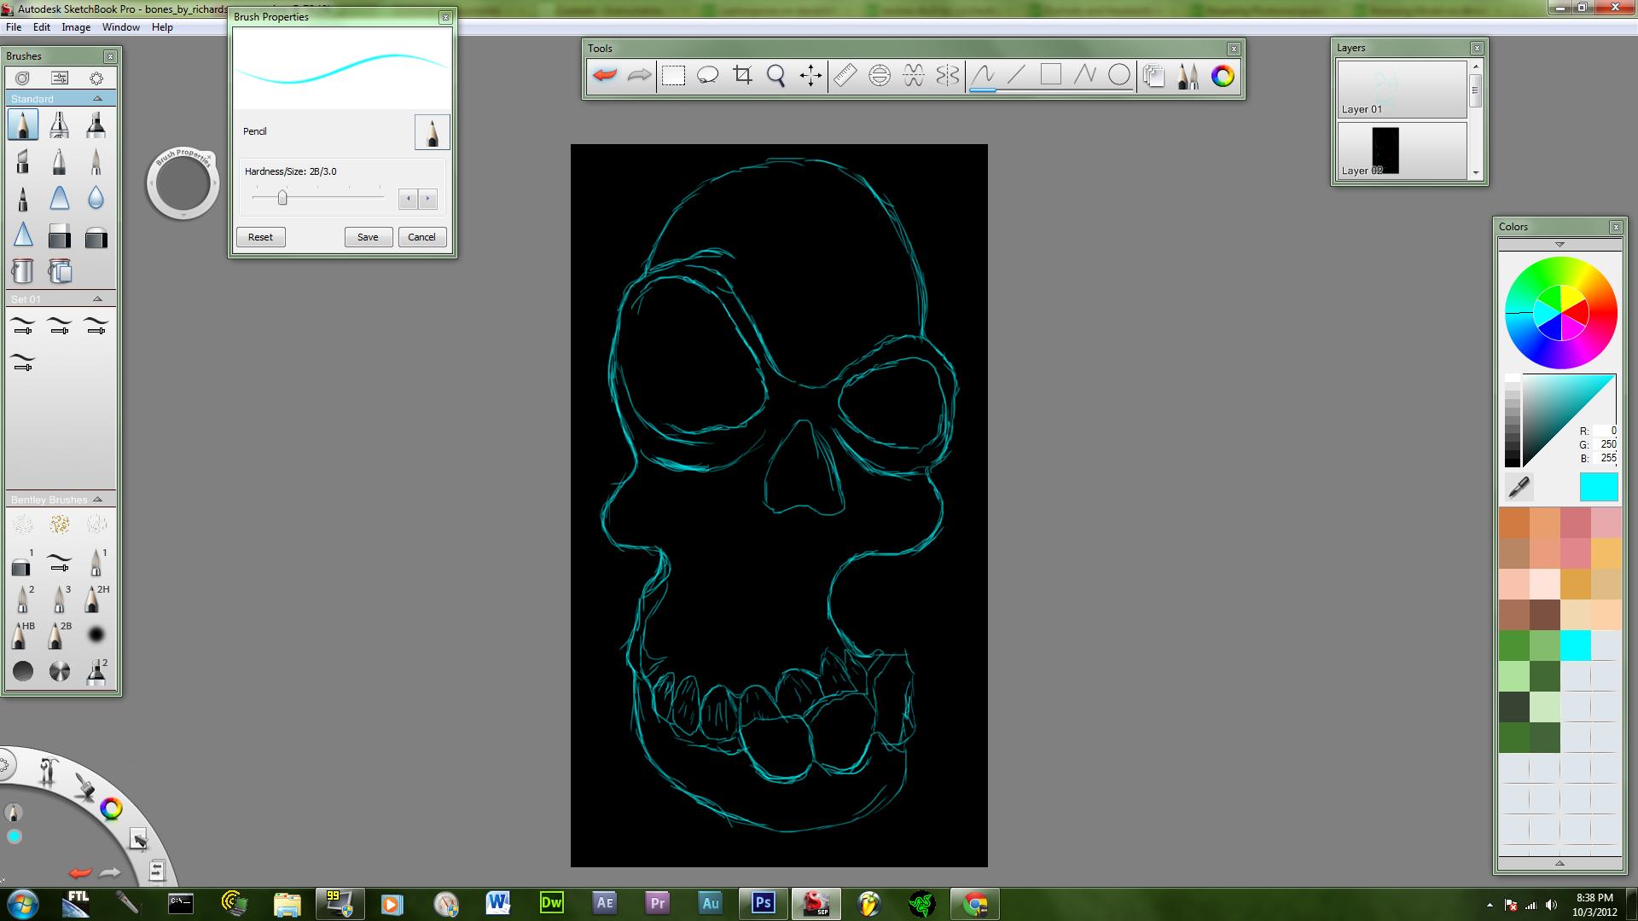Increase brush size with right stepper arrow
The image size is (1638, 921).
point(427,199)
